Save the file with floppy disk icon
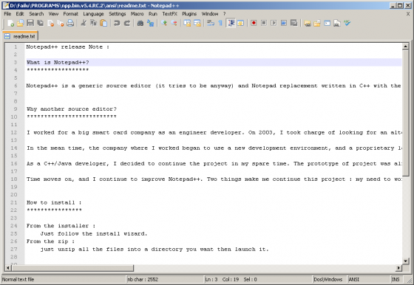Screen dimensions: 414x285 [30, 23]
